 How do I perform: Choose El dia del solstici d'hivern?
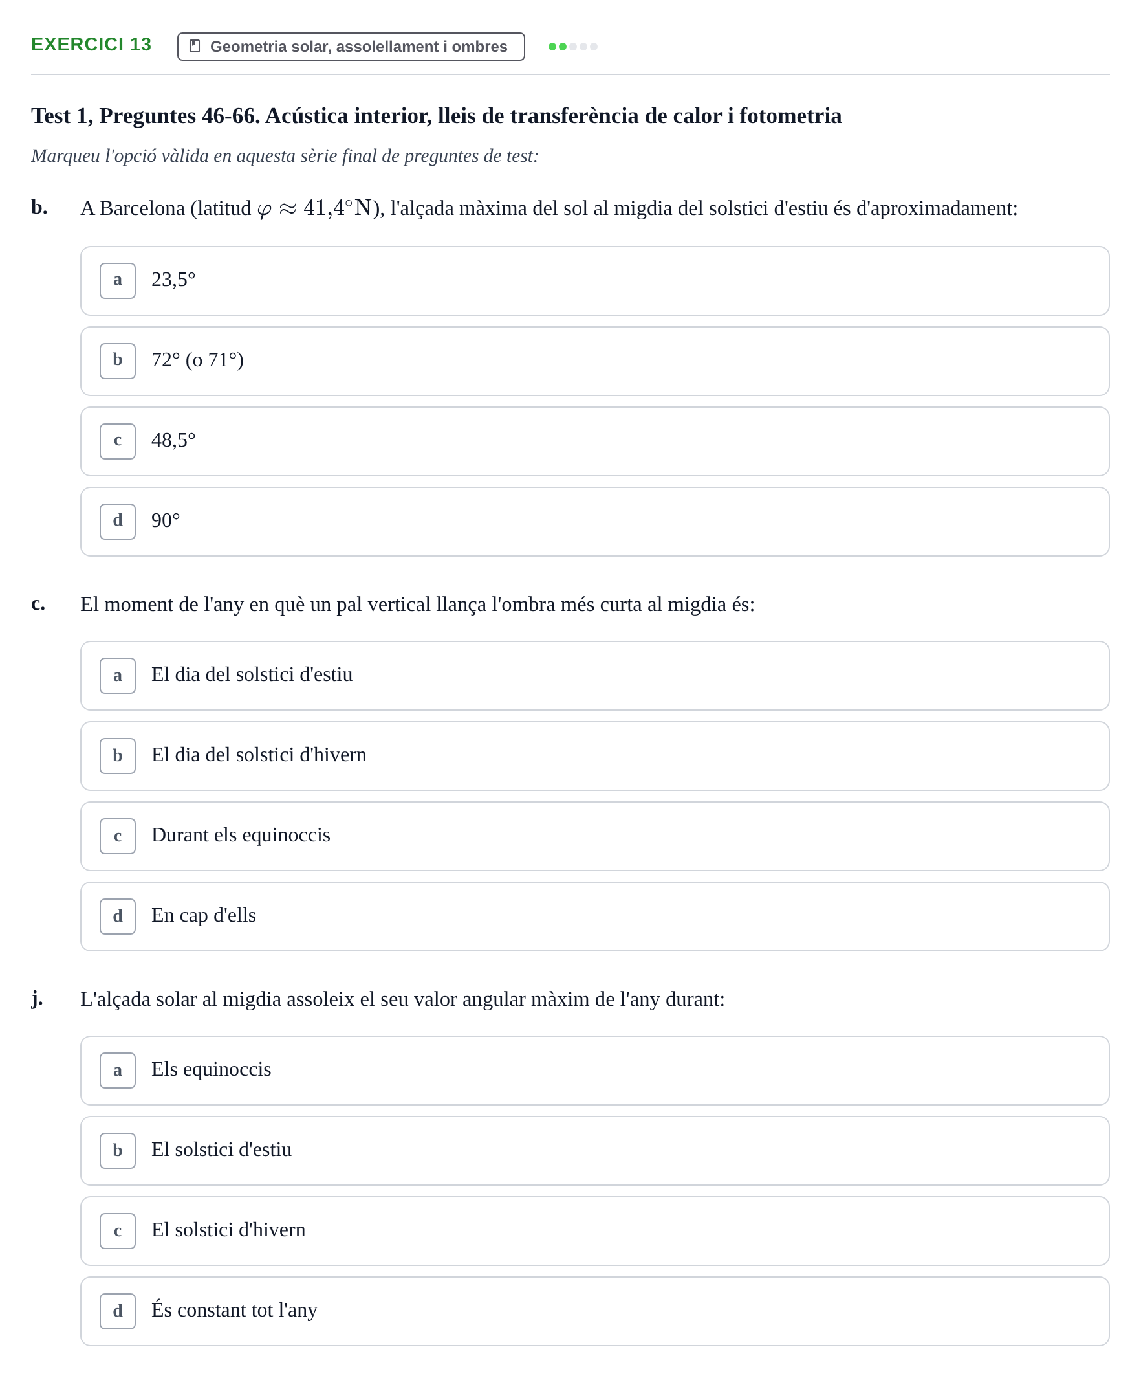tap(595, 755)
